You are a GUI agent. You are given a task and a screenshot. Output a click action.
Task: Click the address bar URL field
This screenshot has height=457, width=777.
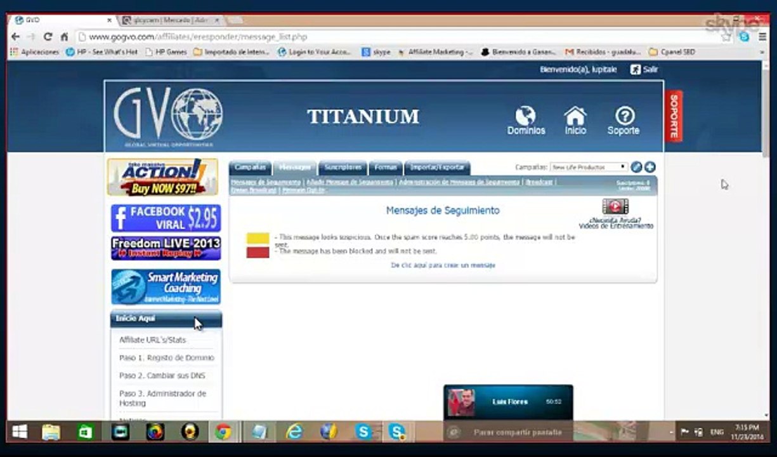(x=400, y=37)
